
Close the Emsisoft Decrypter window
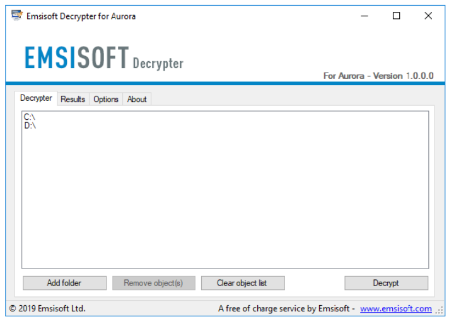[x=428, y=16]
